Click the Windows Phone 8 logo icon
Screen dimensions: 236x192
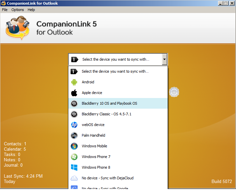coord(74,167)
